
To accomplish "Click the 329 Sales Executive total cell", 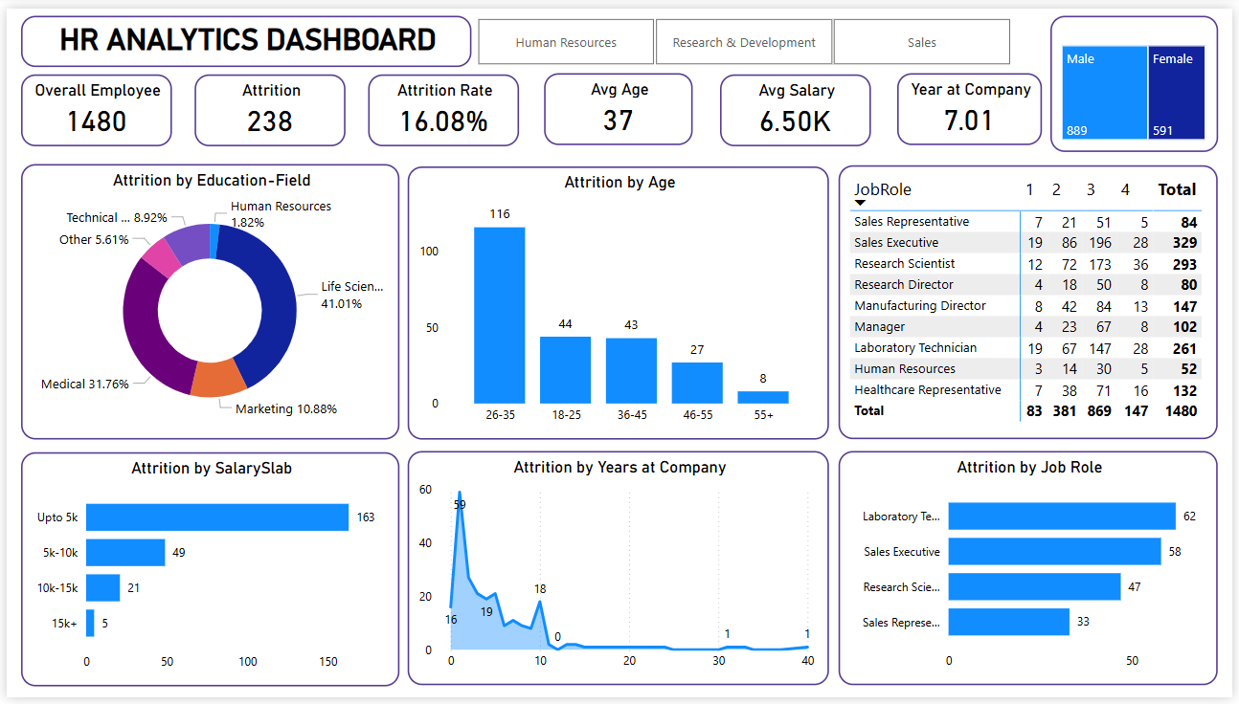I will click(1184, 243).
